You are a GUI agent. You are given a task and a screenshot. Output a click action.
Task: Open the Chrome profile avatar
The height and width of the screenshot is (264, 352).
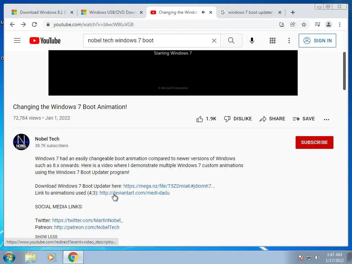pyautogui.click(x=328, y=24)
